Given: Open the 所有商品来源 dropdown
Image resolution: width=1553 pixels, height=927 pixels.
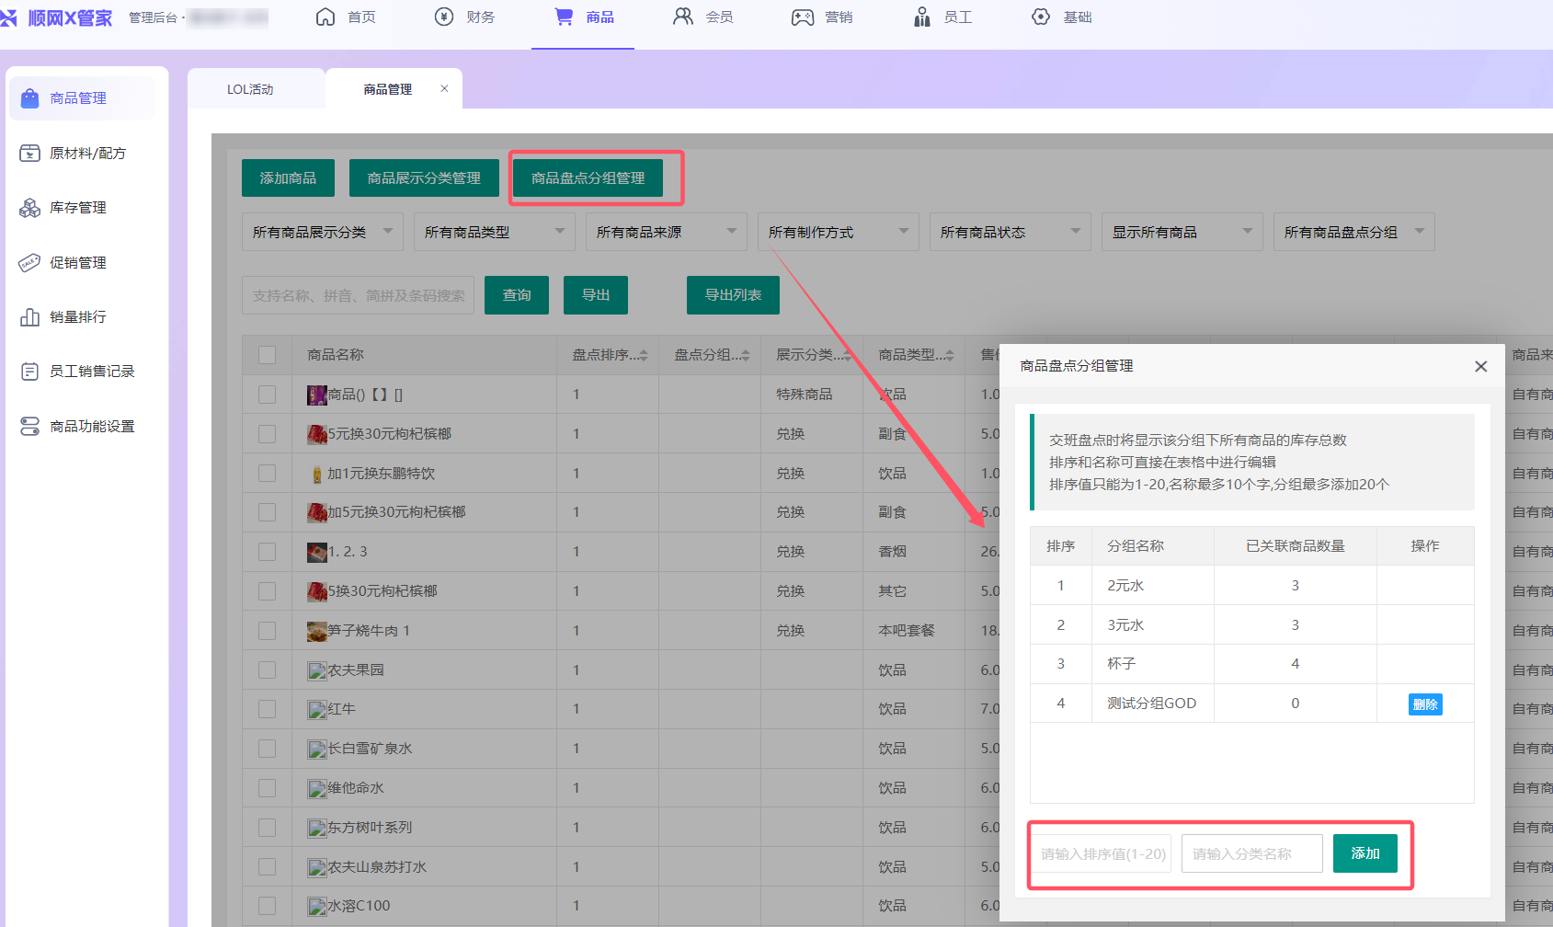Looking at the screenshot, I should (666, 233).
